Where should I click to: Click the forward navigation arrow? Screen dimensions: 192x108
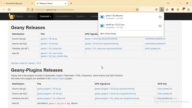point(4,10)
